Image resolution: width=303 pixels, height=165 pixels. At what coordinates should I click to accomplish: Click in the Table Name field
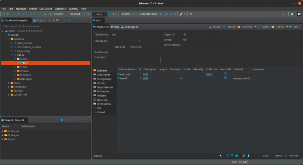[135, 34]
